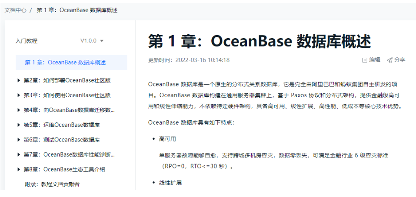Open 第3章：如何使用OceanBase社区版

pyautogui.click(x=67, y=95)
